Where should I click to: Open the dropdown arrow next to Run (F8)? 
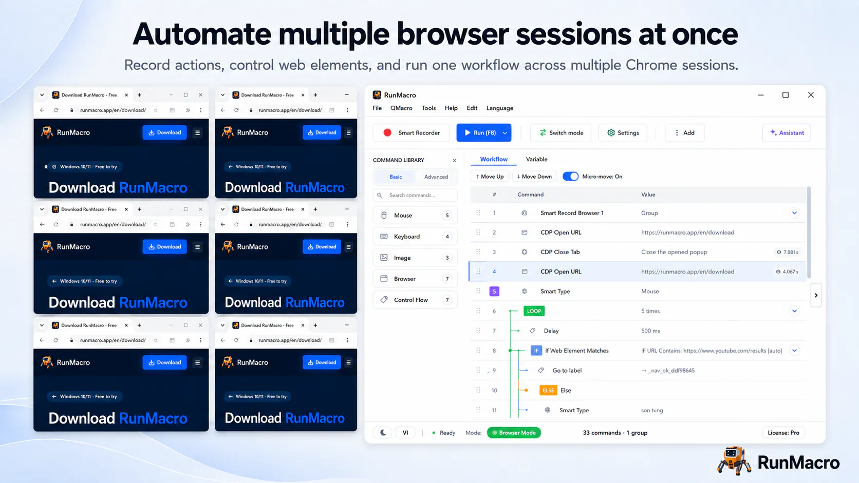point(505,133)
